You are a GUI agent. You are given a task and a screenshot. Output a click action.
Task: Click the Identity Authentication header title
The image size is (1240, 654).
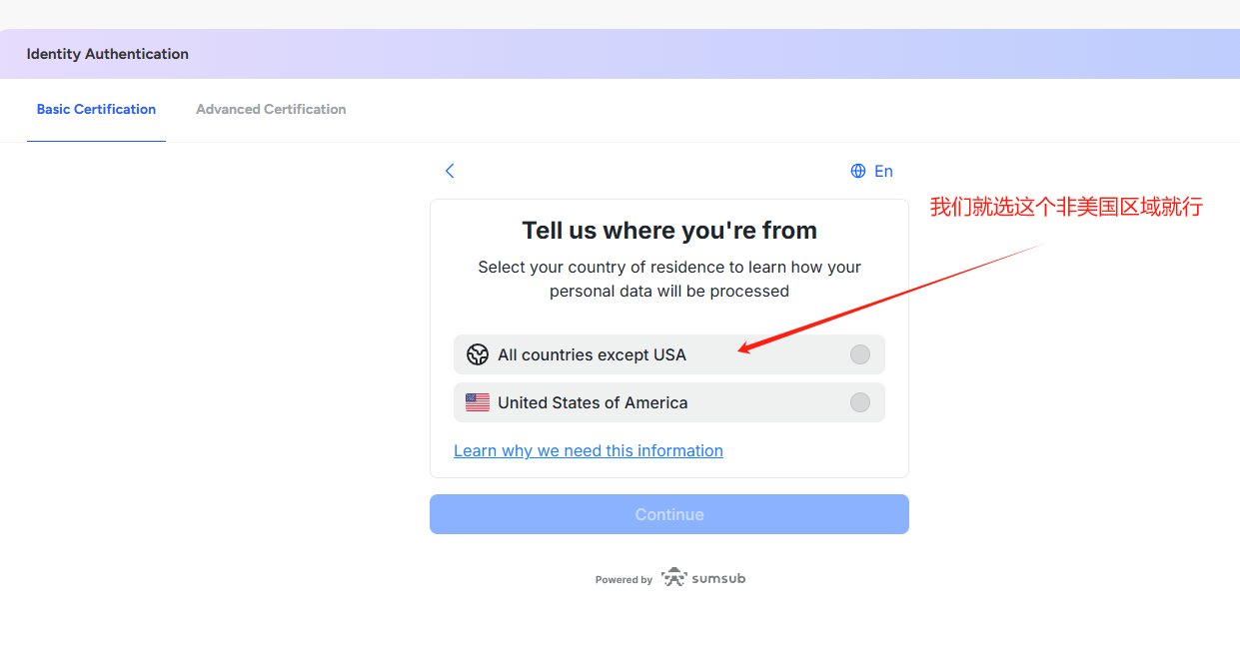[x=108, y=54]
